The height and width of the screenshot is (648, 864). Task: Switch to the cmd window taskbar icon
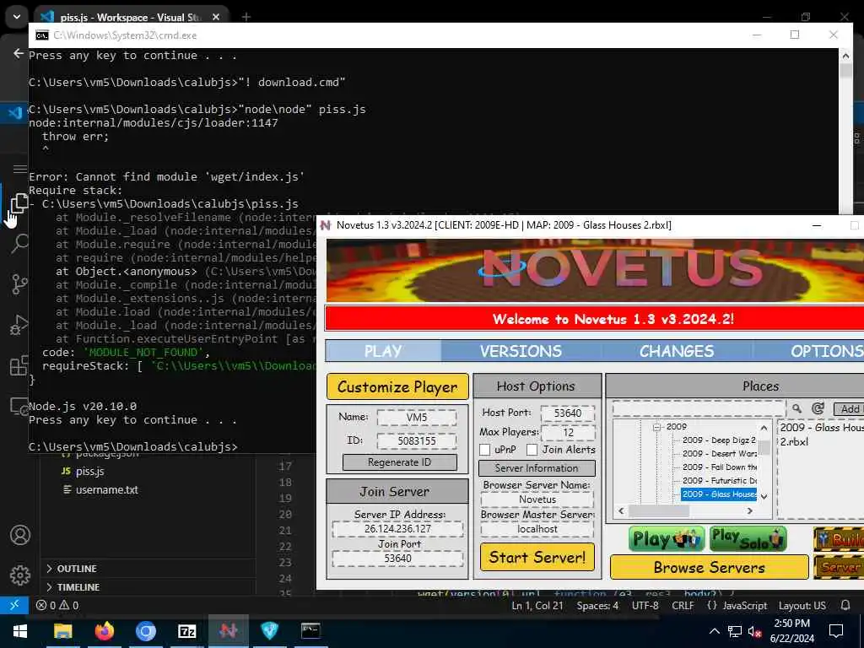click(x=310, y=631)
